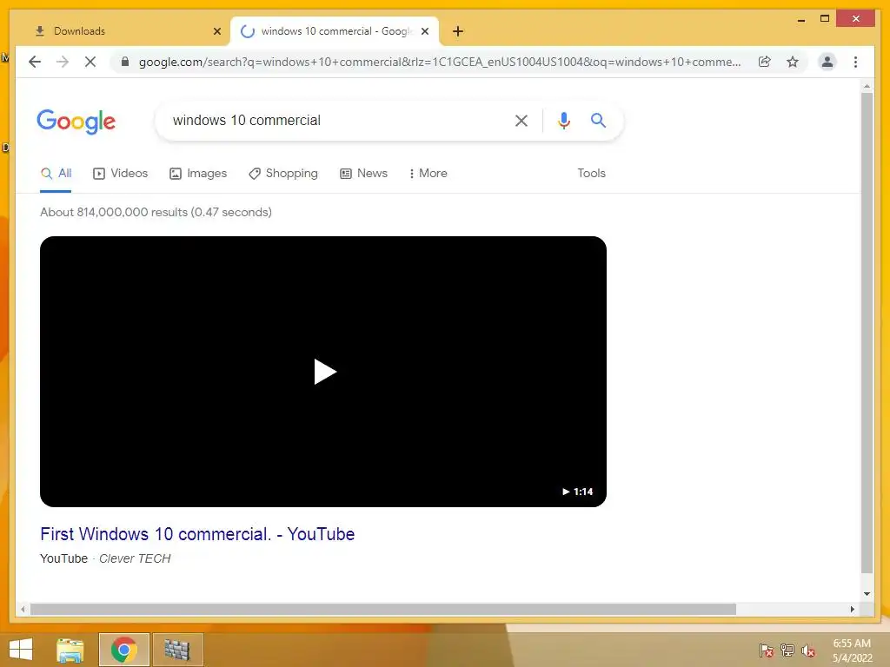View site info via the padlock icon
The width and height of the screenshot is (890, 667).
(125, 62)
